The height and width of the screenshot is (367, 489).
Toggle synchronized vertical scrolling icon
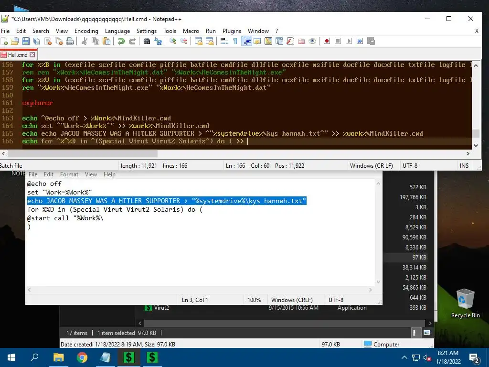click(x=198, y=41)
